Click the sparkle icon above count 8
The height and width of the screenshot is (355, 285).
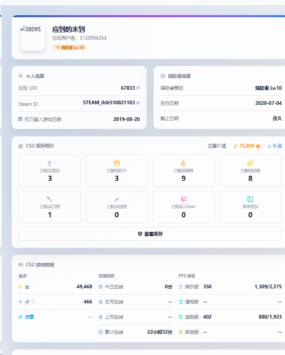pyautogui.click(x=250, y=163)
